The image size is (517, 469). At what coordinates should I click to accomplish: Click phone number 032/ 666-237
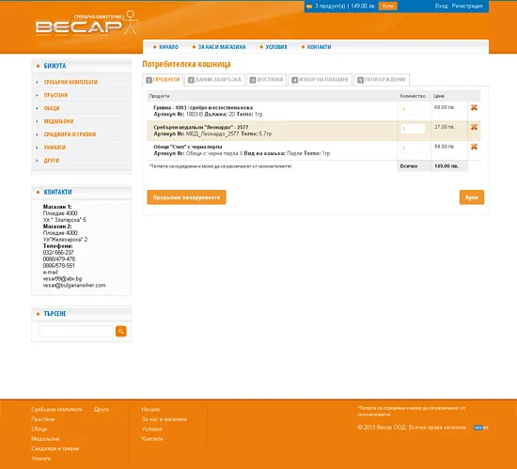tap(58, 253)
